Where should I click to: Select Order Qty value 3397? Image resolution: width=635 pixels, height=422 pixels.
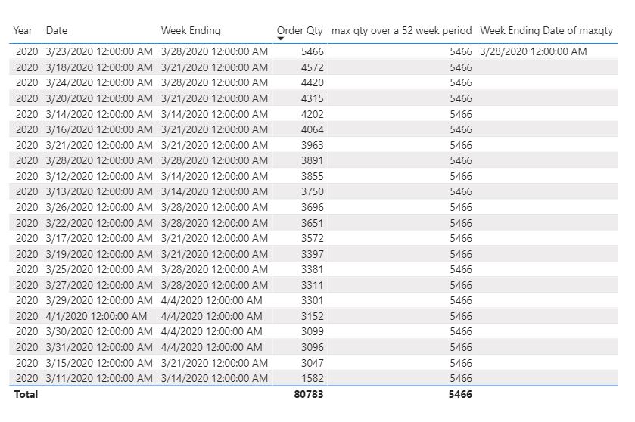(x=313, y=255)
